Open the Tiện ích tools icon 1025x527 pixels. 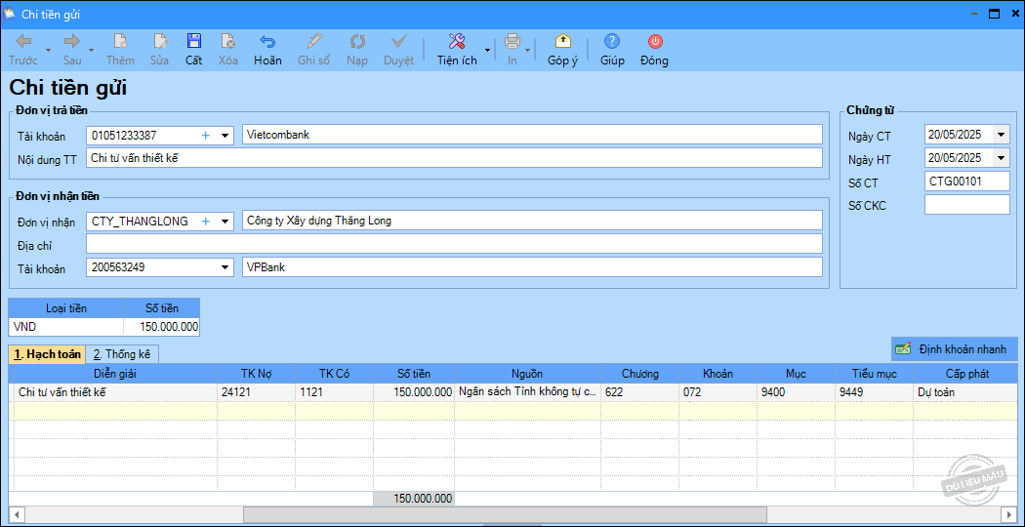[x=456, y=41]
